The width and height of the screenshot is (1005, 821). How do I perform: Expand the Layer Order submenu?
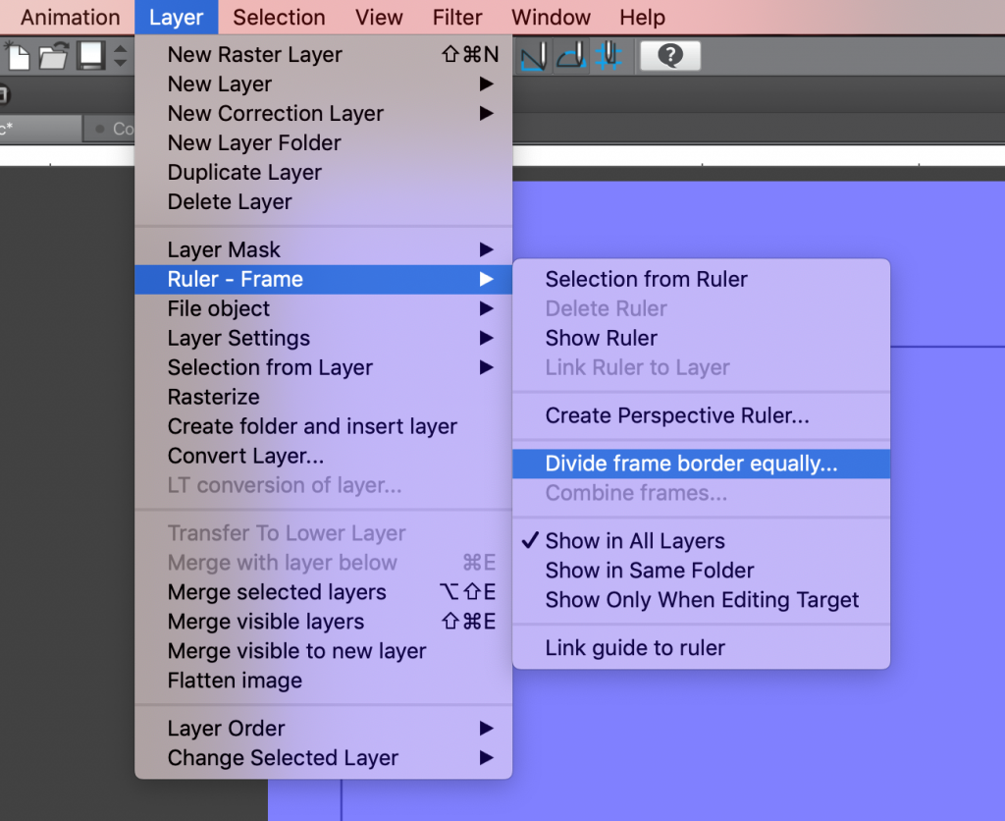tap(324, 729)
